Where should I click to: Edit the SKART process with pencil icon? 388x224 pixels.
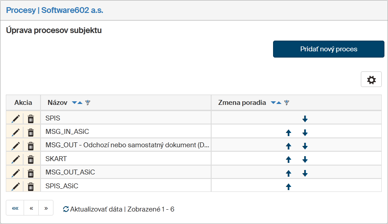pos(16,159)
